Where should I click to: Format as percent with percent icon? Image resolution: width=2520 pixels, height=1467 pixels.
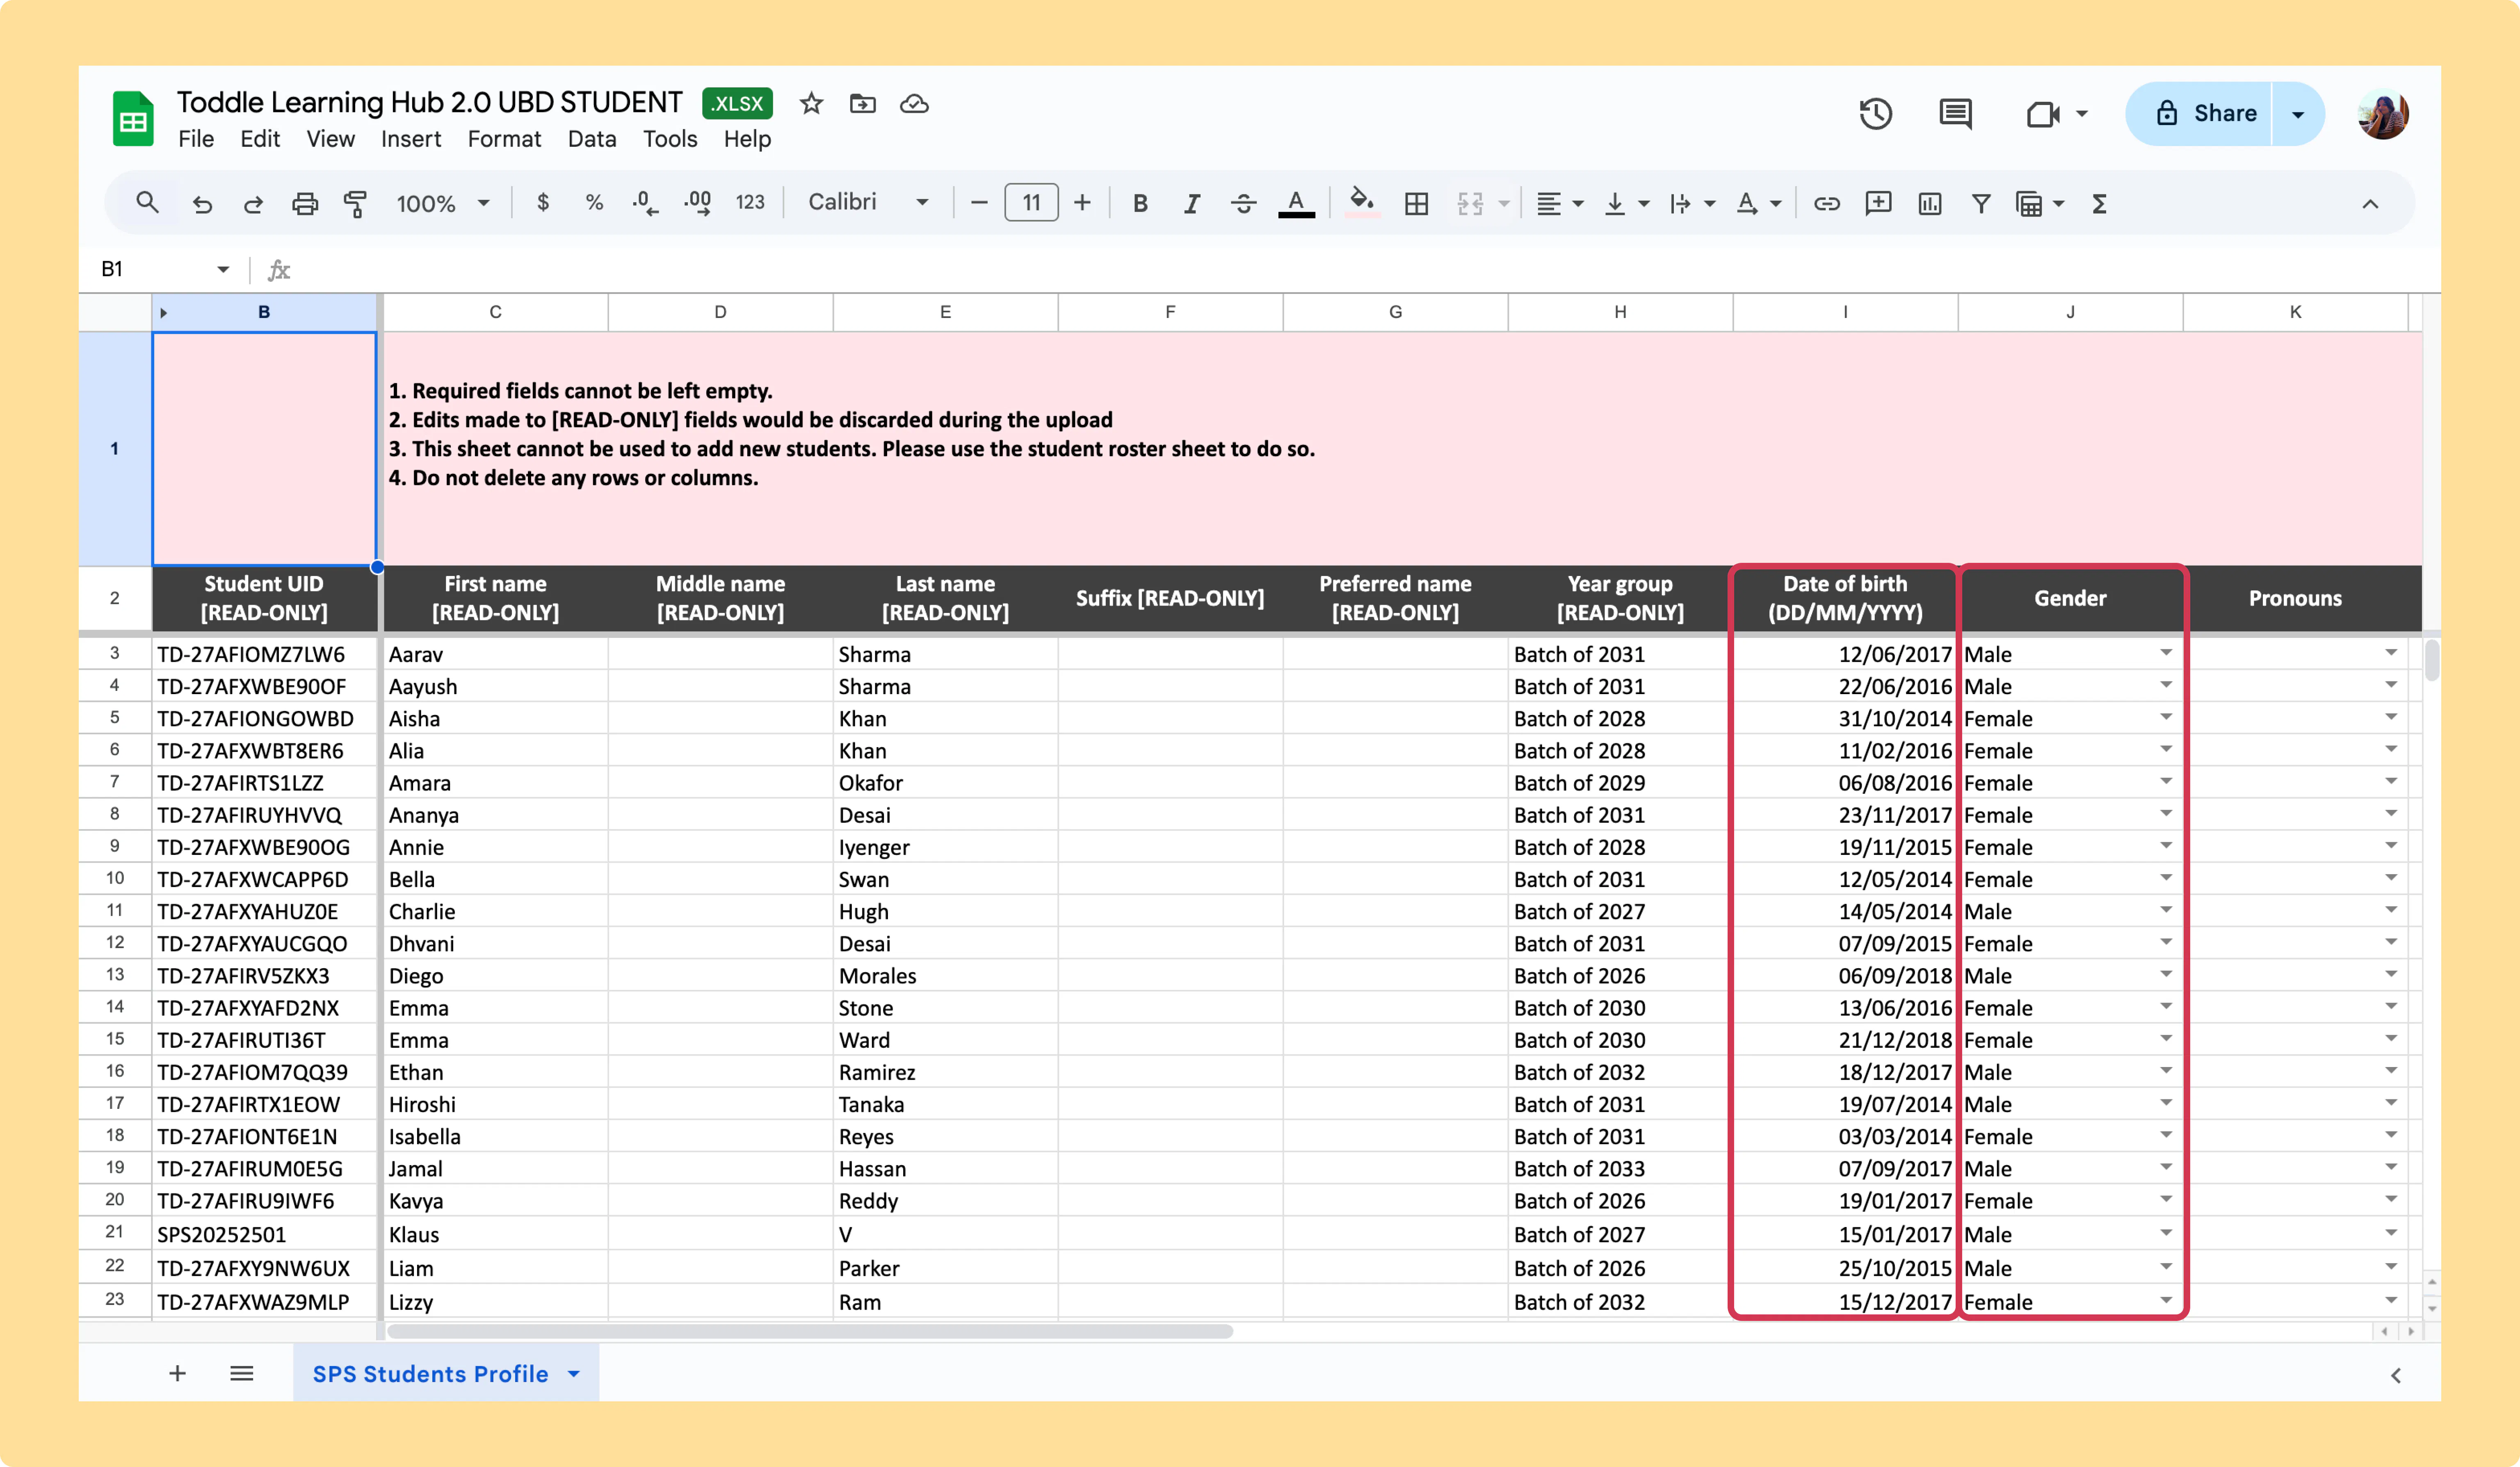(594, 203)
